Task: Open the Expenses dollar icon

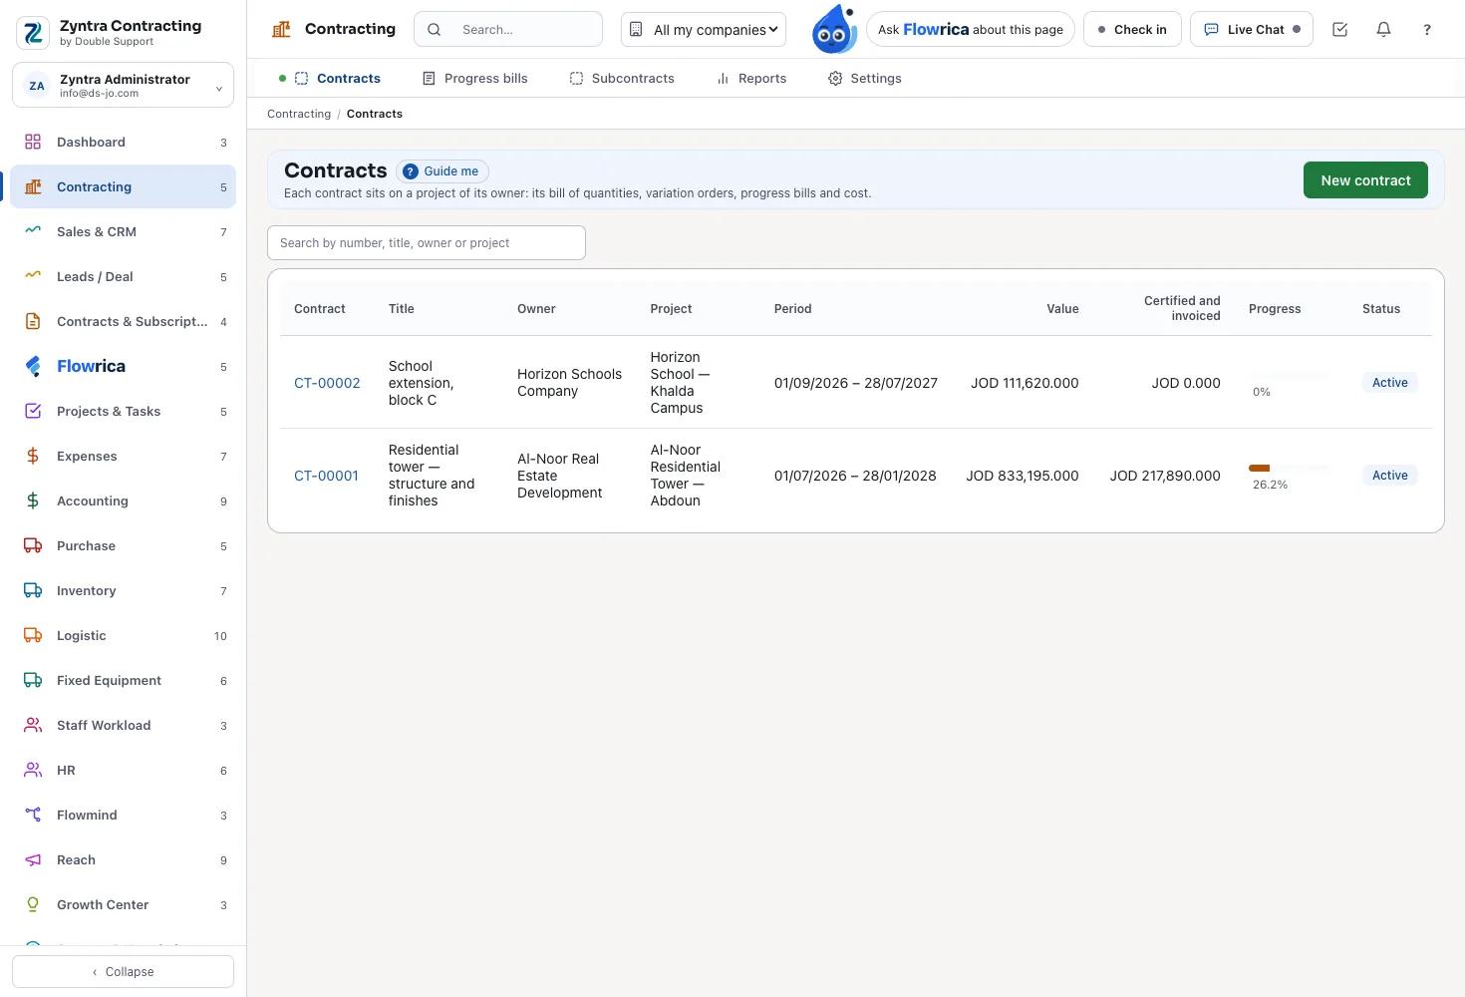Action: click(33, 456)
